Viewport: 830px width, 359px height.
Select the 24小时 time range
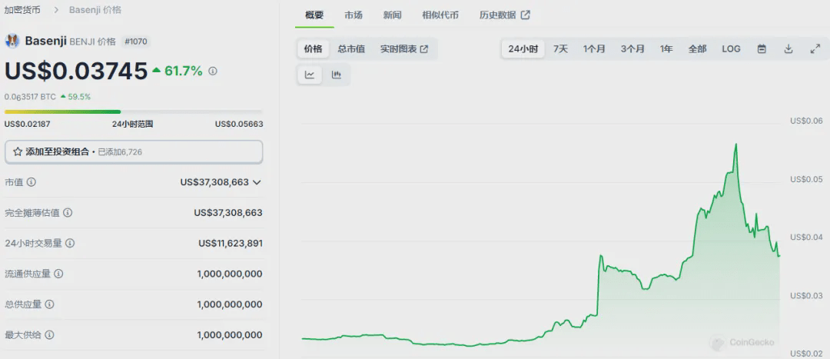(523, 49)
